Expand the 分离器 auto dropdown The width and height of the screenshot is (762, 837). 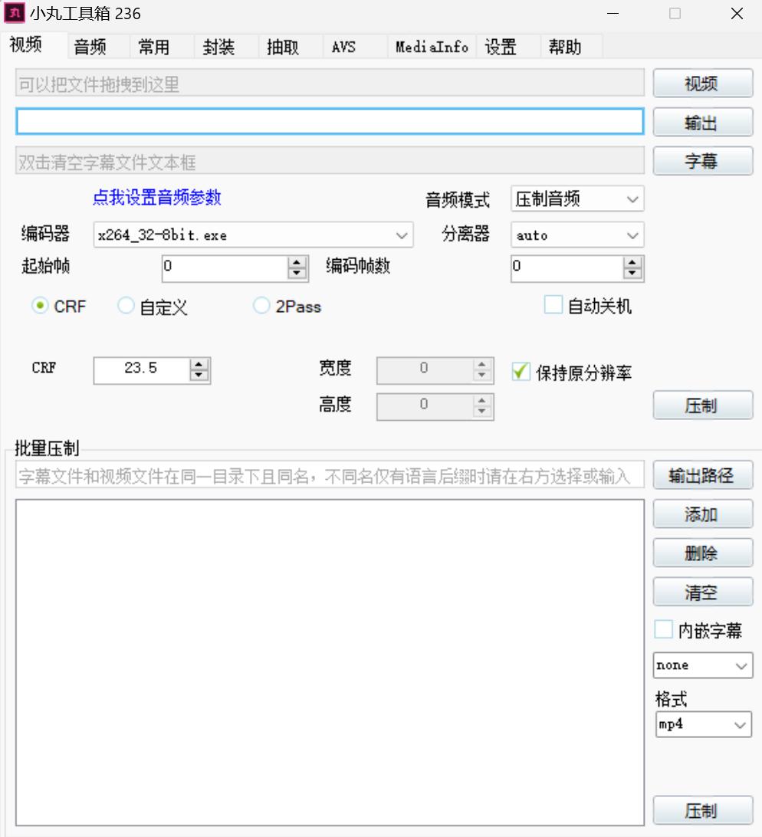point(577,235)
